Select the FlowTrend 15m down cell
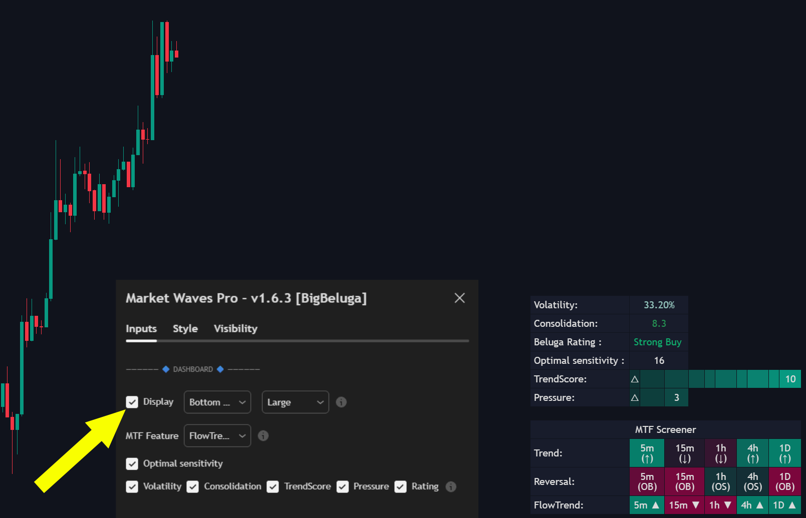Image resolution: width=806 pixels, height=518 pixels. pos(685,505)
